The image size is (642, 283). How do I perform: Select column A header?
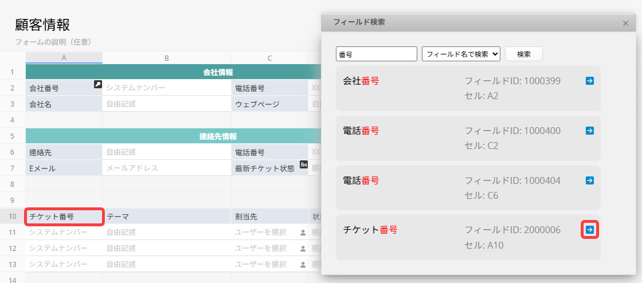coord(64,58)
